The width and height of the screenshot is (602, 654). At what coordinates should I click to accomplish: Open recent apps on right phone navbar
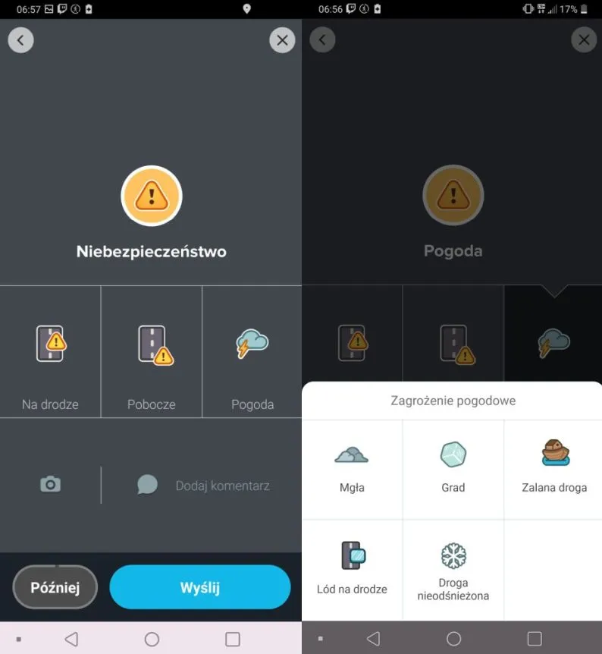pos(535,639)
